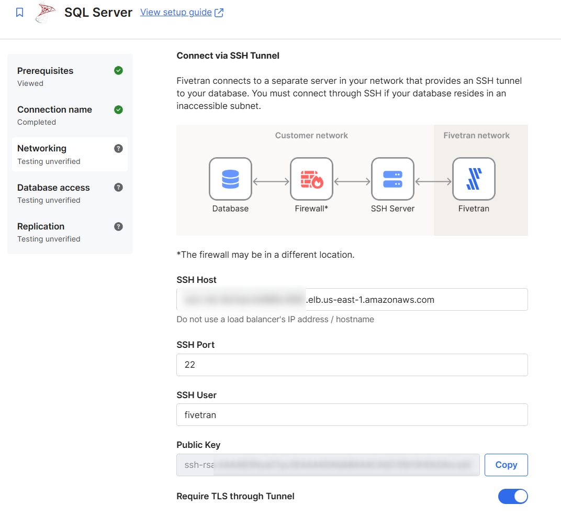Click the Database icon in the diagram
The width and height of the screenshot is (561, 515).
coord(230,179)
